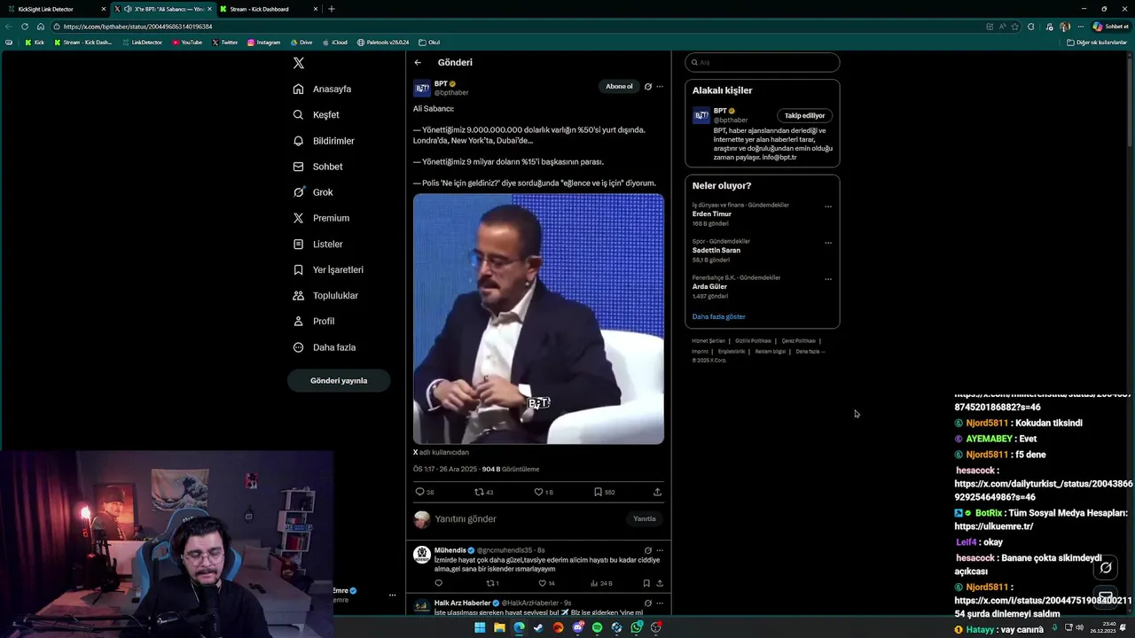The height and width of the screenshot is (638, 1135).
Task: Click Grok floating button over chat
Action: pyautogui.click(x=1106, y=568)
